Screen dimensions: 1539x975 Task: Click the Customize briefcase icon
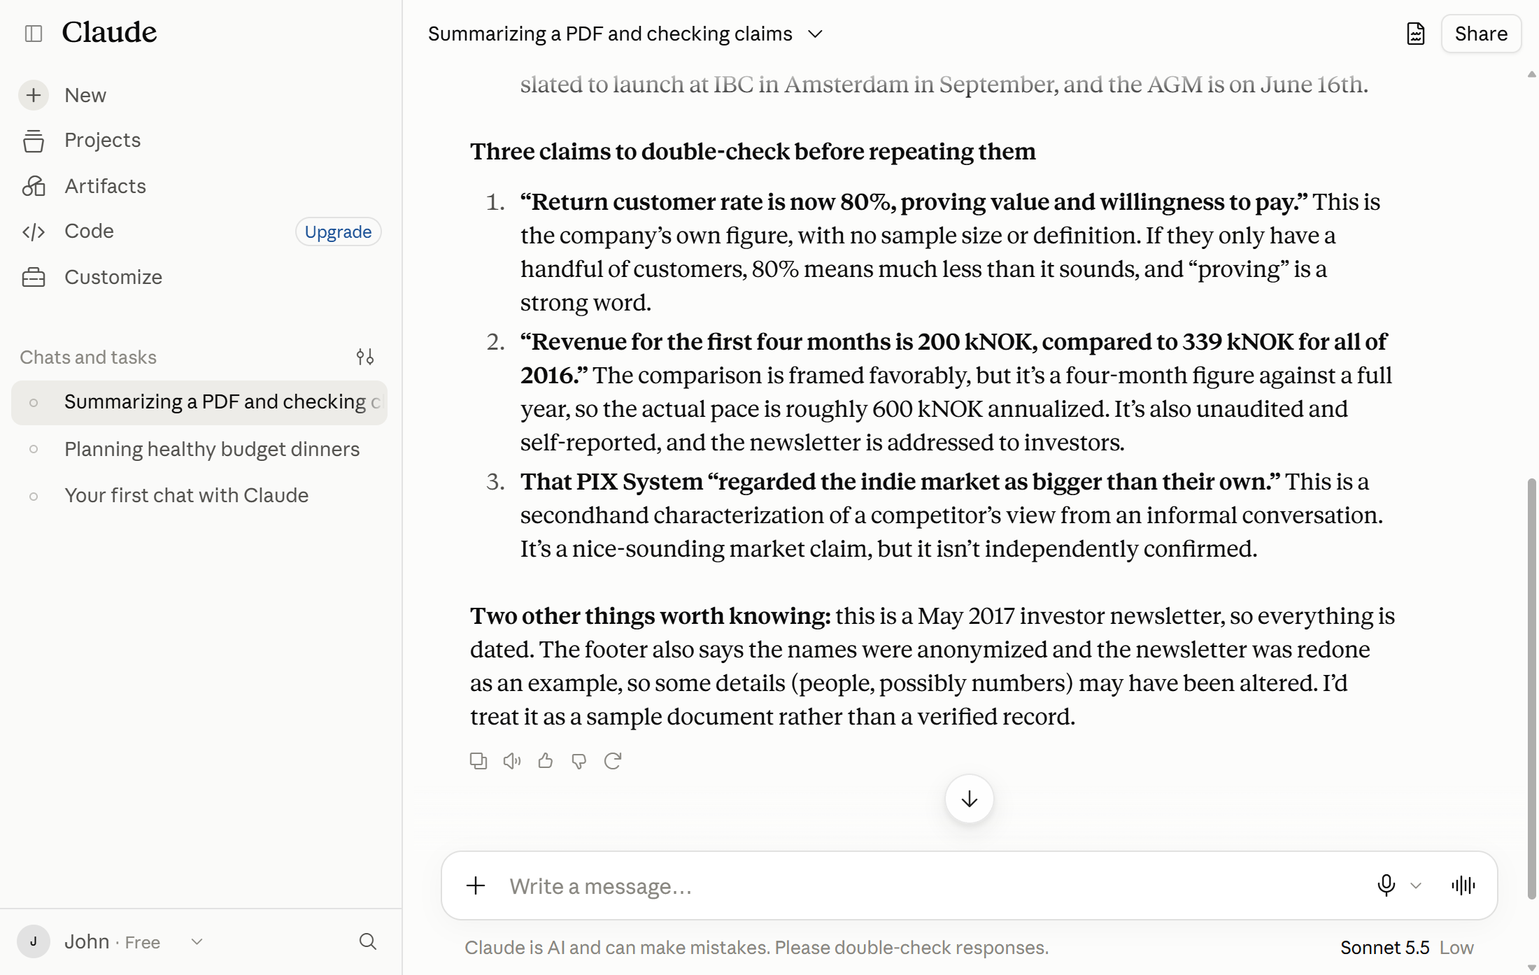(34, 277)
